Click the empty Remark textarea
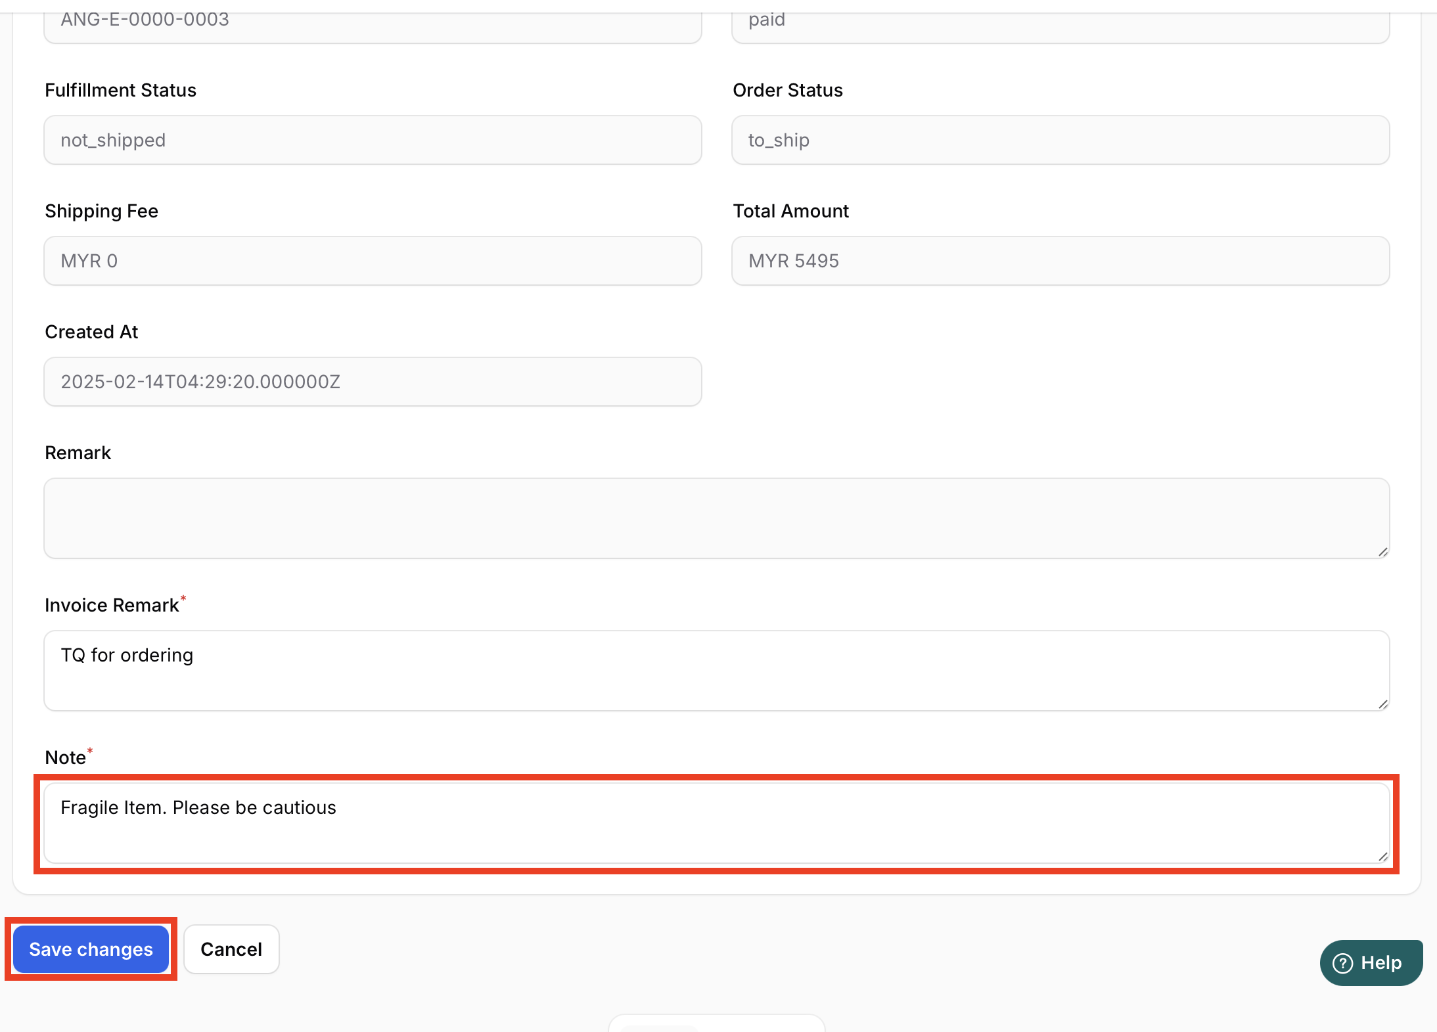This screenshot has width=1437, height=1032. (716, 518)
